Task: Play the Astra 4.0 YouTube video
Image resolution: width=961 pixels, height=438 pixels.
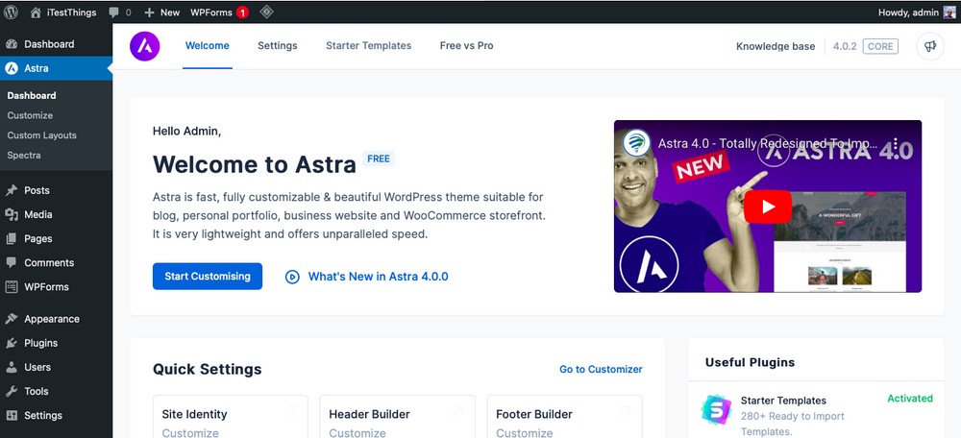Action: click(768, 207)
